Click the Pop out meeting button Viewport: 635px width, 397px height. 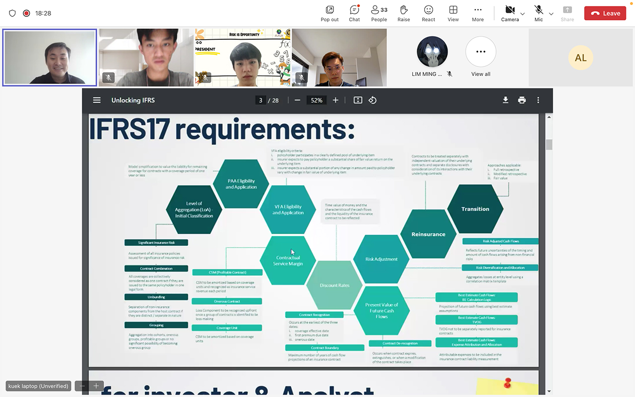[329, 13]
